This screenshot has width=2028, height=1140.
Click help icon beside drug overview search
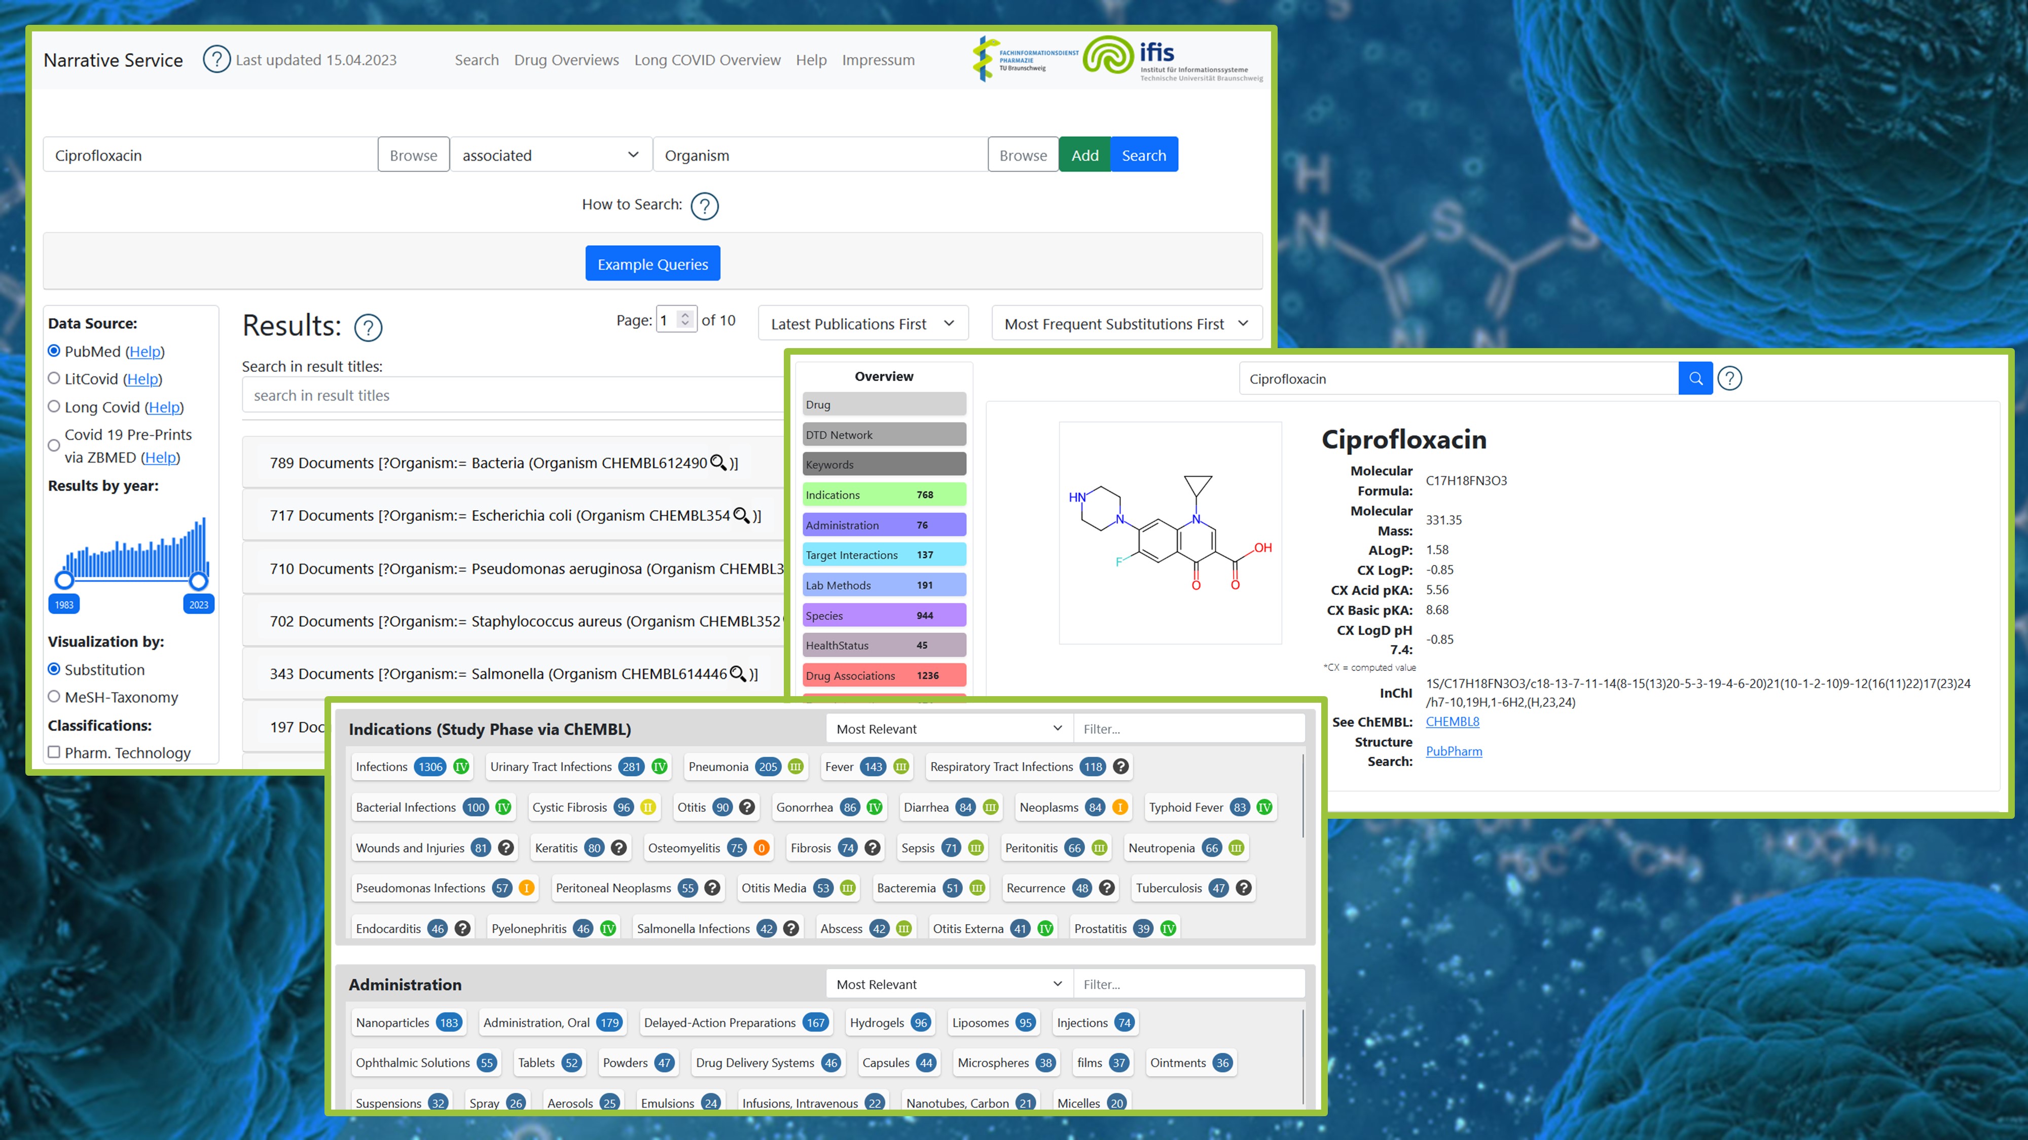coord(1729,378)
